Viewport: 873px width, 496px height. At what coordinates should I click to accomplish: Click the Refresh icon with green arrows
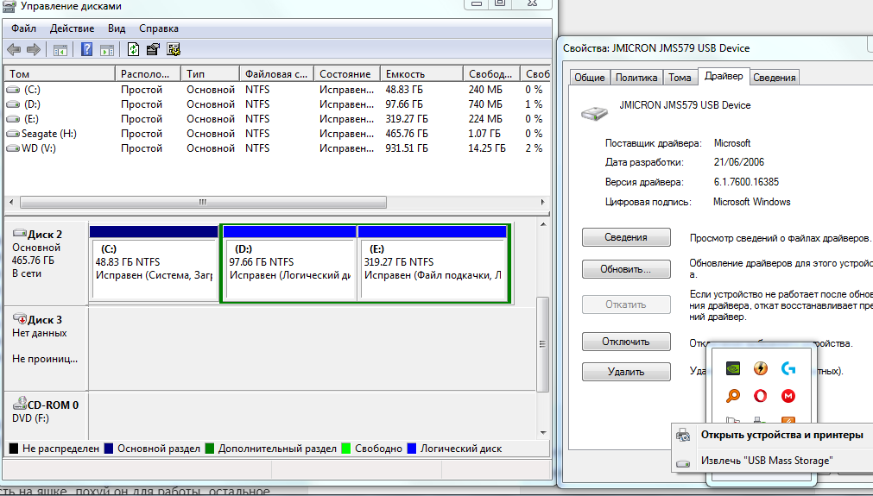[133, 49]
